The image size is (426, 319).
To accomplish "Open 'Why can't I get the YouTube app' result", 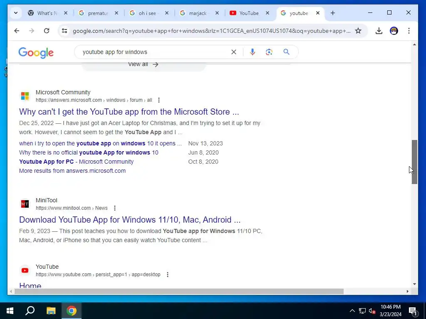I will 129,112.
